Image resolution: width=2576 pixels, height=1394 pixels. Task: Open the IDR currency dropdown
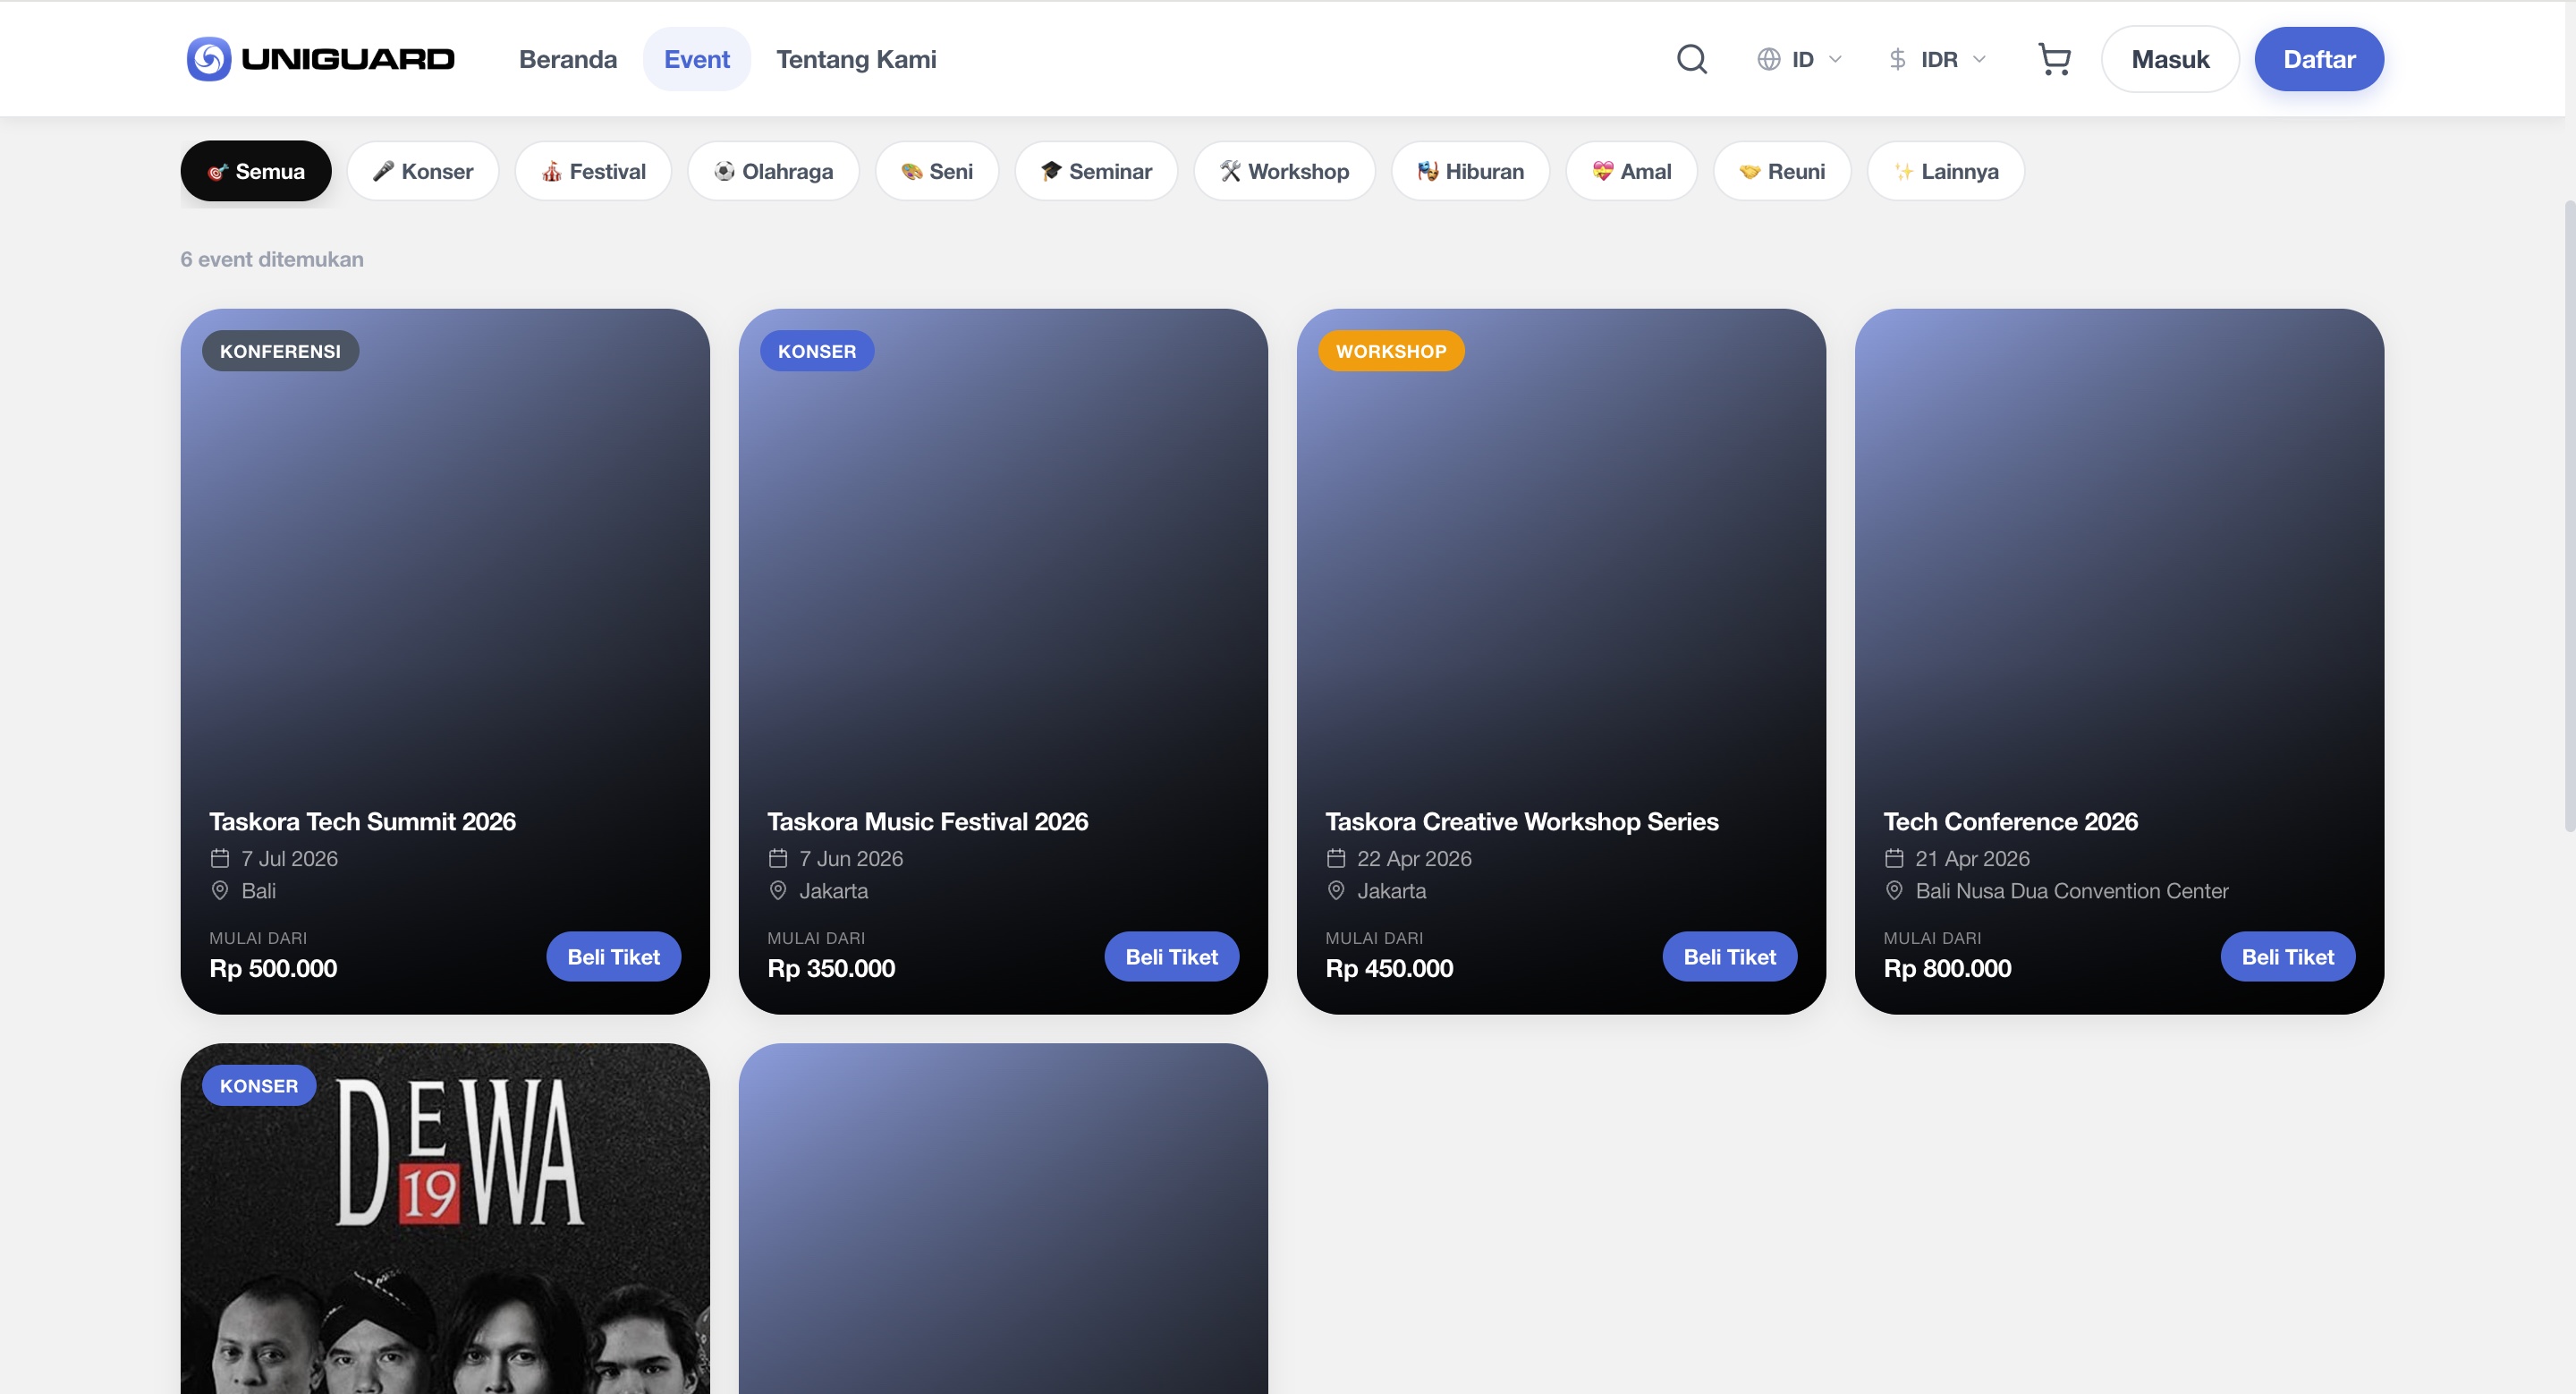coord(1936,58)
